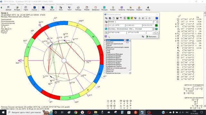Open the place dropdown for Москва, Московская обл.
Screen dimensions: 206x115
click(x=153, y=29)
